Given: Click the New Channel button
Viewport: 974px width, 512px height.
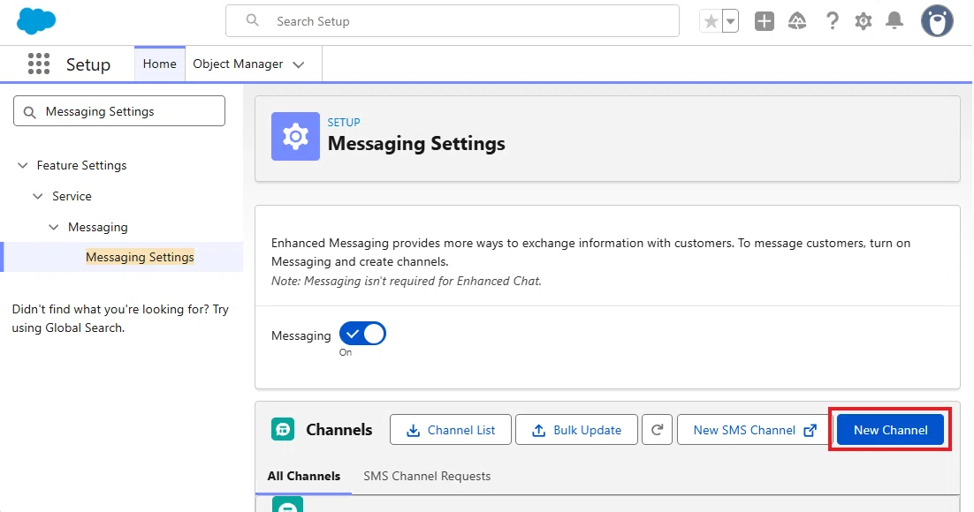Looking at the screenshot, I should (x=890, y=430).
